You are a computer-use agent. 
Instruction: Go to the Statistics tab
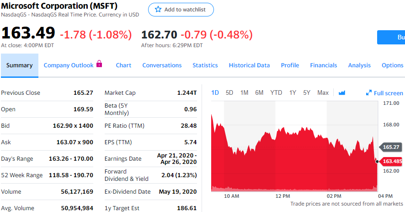point(205,65)
